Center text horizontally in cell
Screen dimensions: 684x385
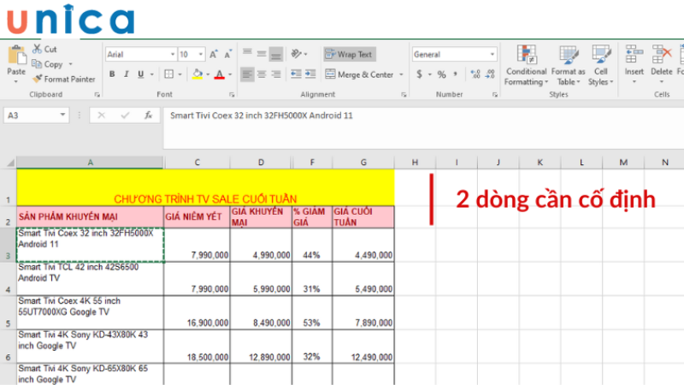pos(262,74)
